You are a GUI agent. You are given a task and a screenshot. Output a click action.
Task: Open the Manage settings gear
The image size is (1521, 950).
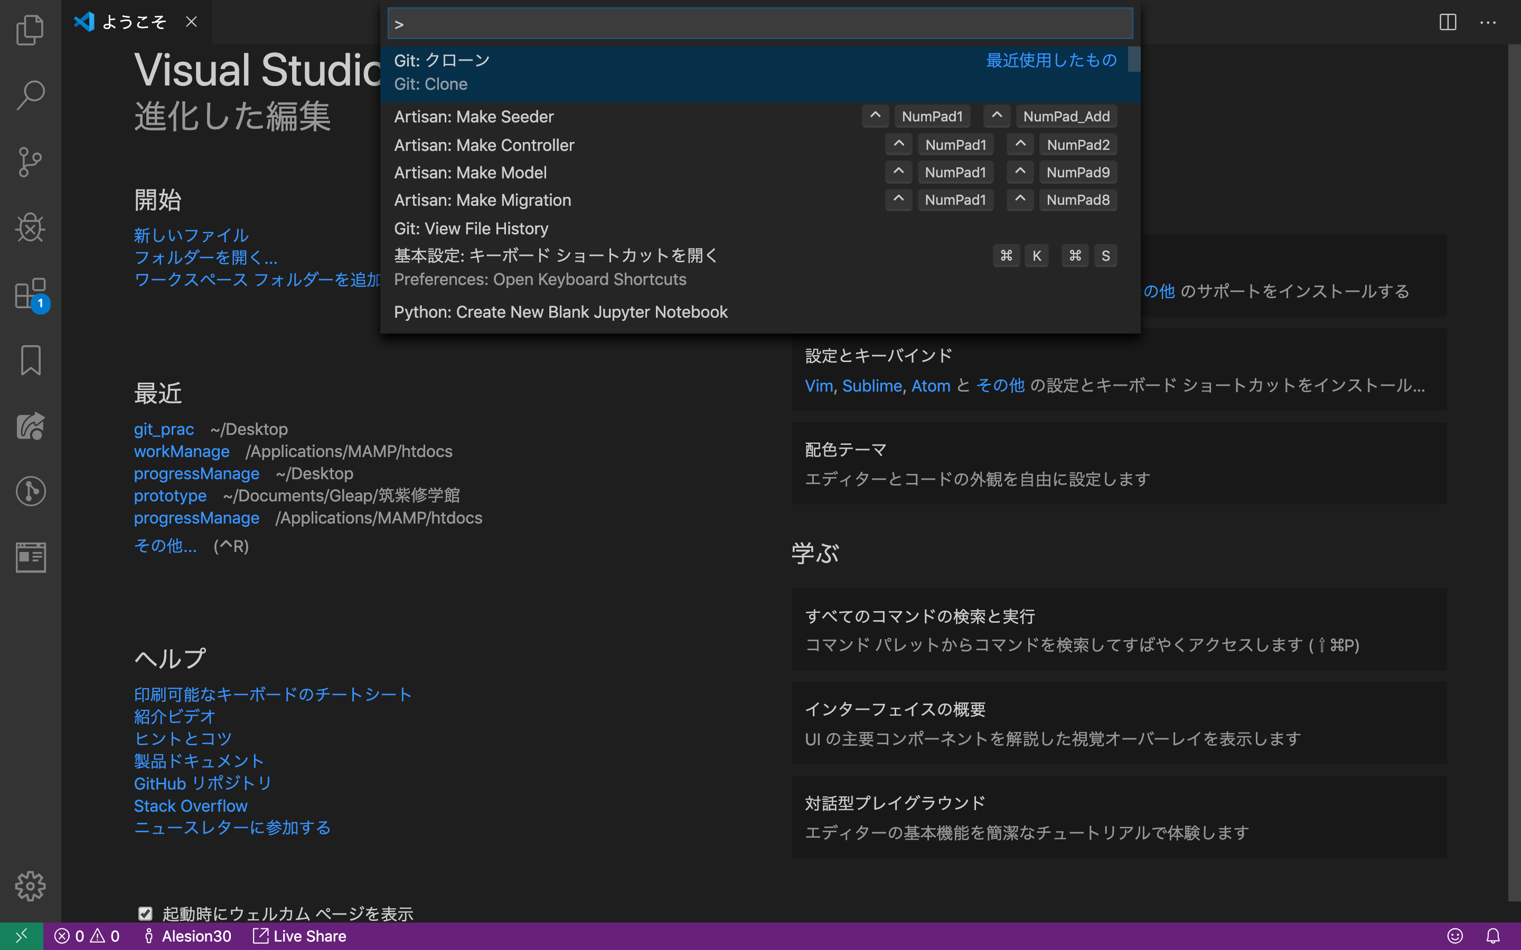click(30, 887)
